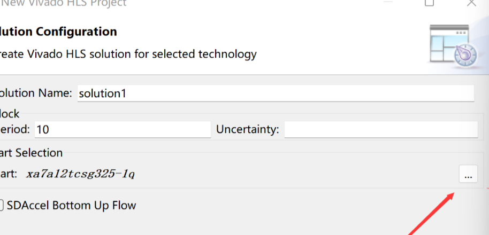Screen dimensions: 489x235
Task: Click the red arrow annotation tip
Action: (453, 193)
